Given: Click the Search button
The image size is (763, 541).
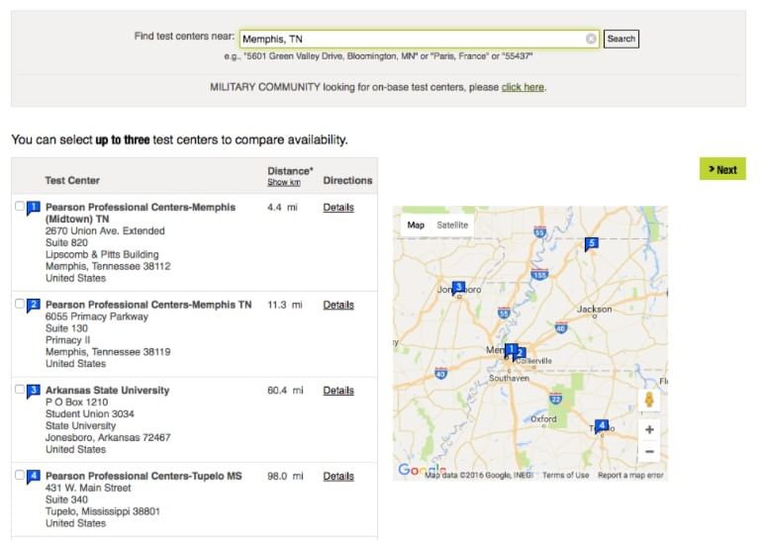Looking at the screenshot, I should coord(620,39).
